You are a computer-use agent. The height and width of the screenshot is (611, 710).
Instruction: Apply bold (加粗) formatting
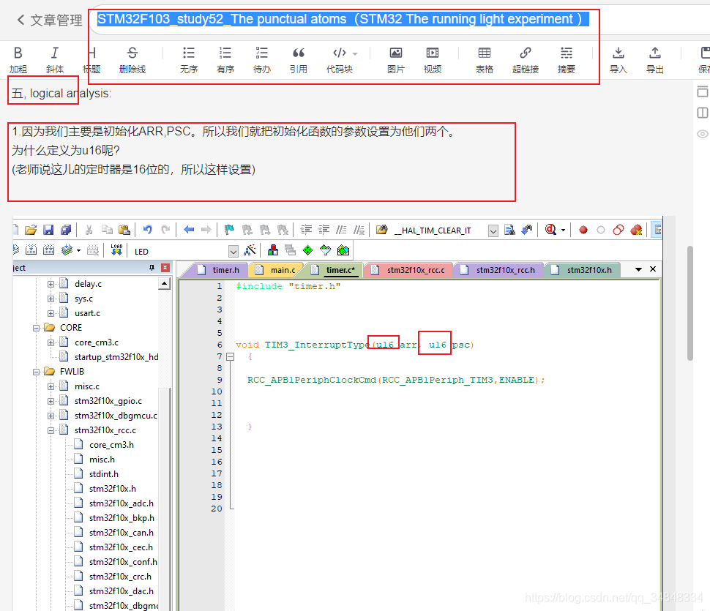18,60
